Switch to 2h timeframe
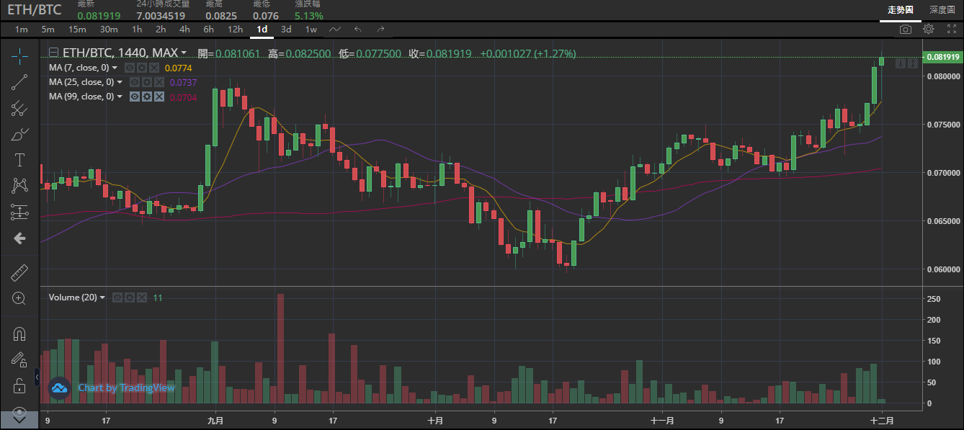The height and width of the screenshot is (430, 964). pos(161,30)
